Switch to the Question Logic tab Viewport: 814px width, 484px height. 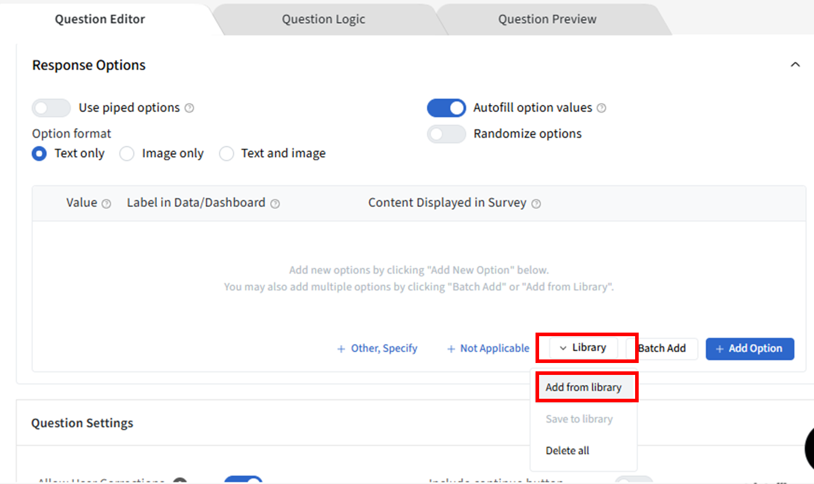pos(323,19)
